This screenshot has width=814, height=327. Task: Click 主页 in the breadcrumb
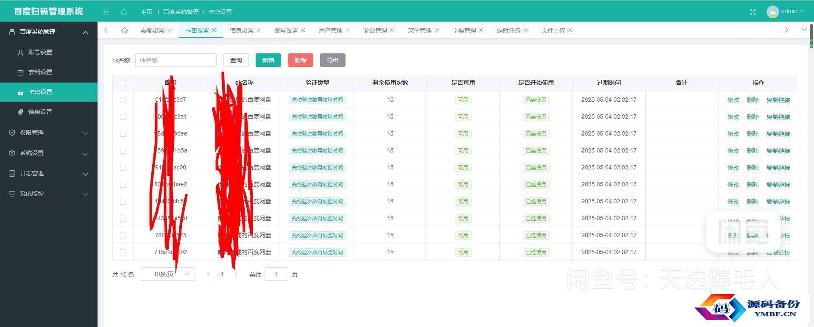tap(146, 12)
